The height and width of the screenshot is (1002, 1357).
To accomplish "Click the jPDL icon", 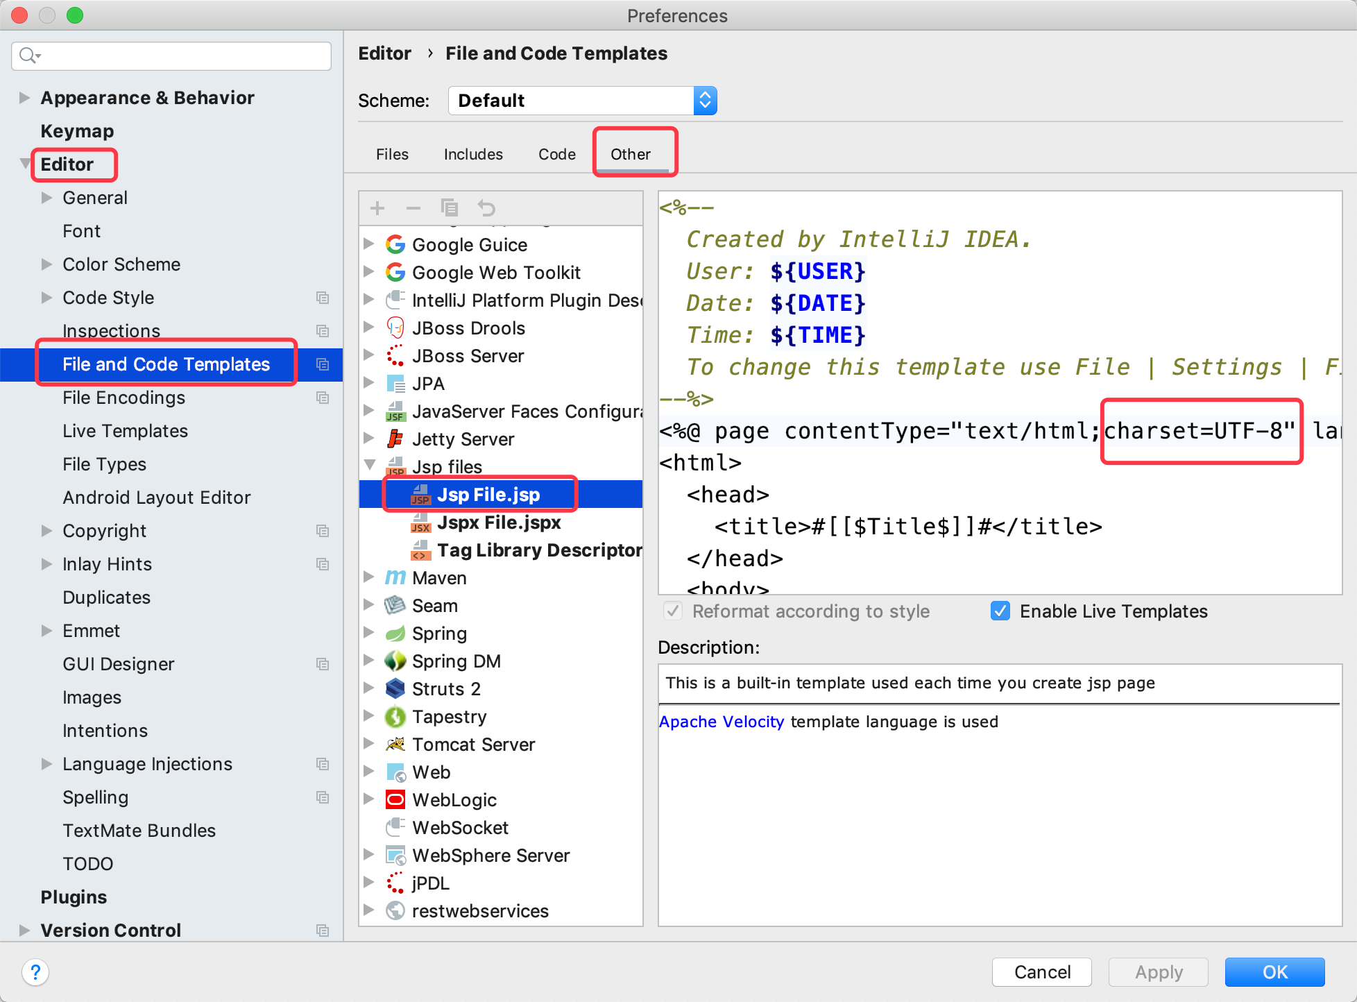I will [395, 883].
